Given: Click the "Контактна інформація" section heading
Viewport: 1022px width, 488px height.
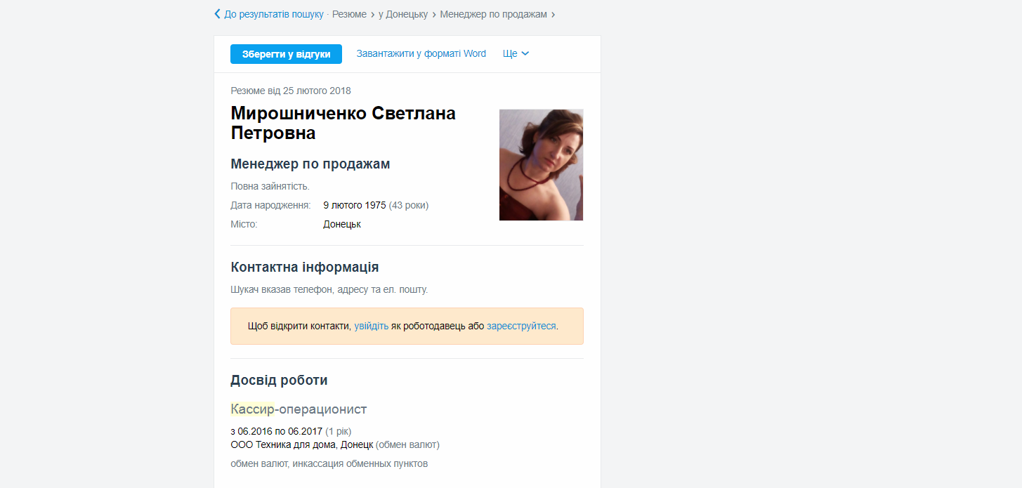Looking at the screenshot, I should [304, 268].
